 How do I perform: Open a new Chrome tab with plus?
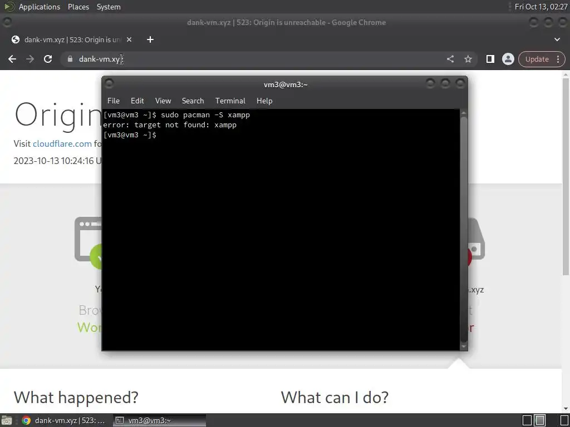pyautogui.click(x=150, y=39)
